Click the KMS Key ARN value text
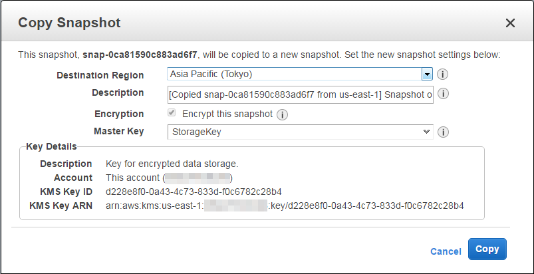This screenshot has height=274, width=534. pos(285,205)
